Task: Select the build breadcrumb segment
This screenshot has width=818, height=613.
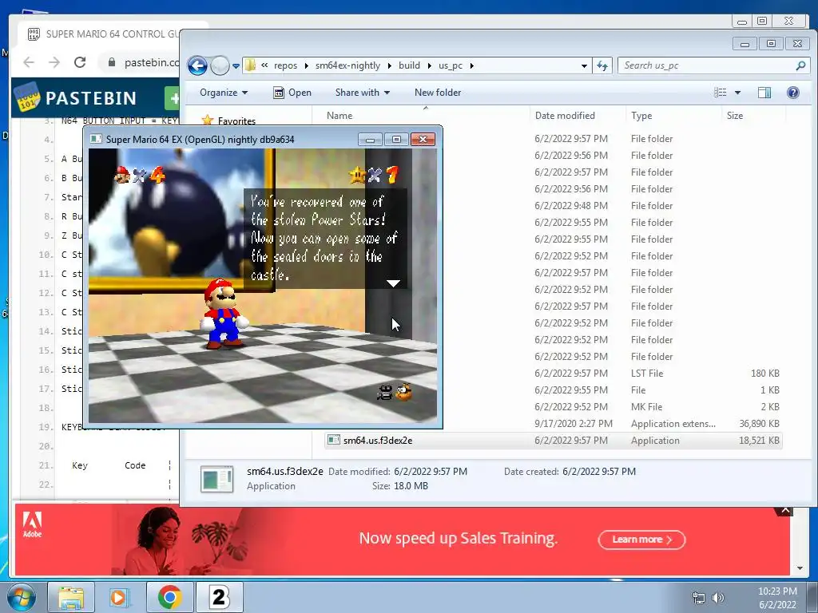Action: coord(409,65)
